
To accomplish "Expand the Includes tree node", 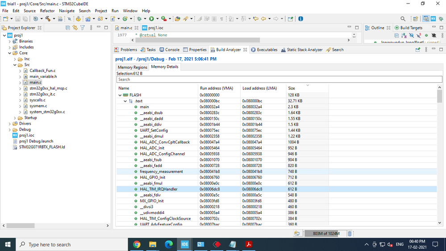I will coord(10,47).
